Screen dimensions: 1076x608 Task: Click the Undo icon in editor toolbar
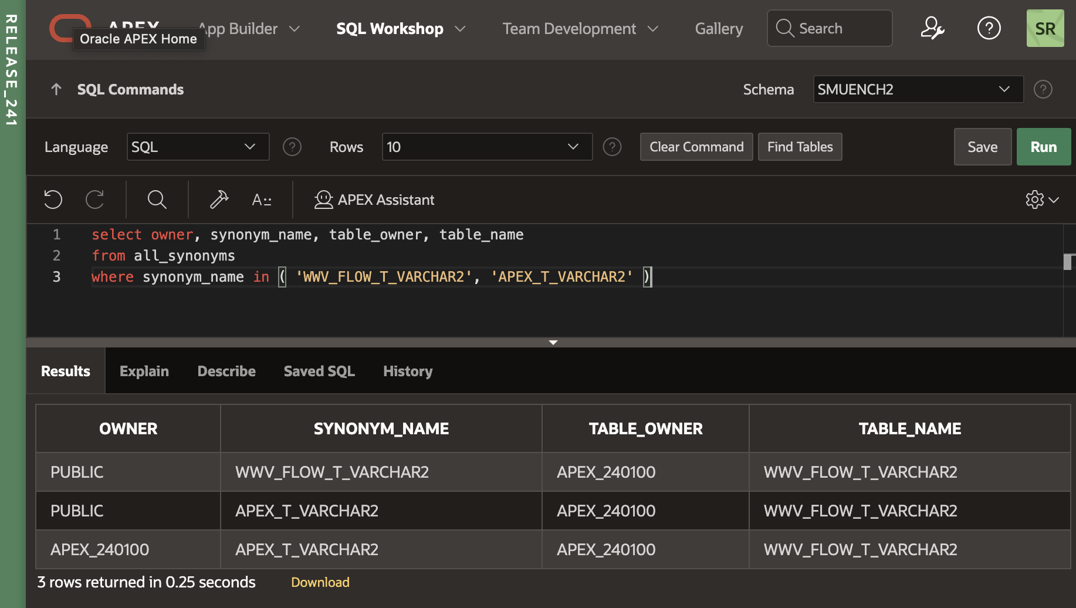(x=53, y=200)
